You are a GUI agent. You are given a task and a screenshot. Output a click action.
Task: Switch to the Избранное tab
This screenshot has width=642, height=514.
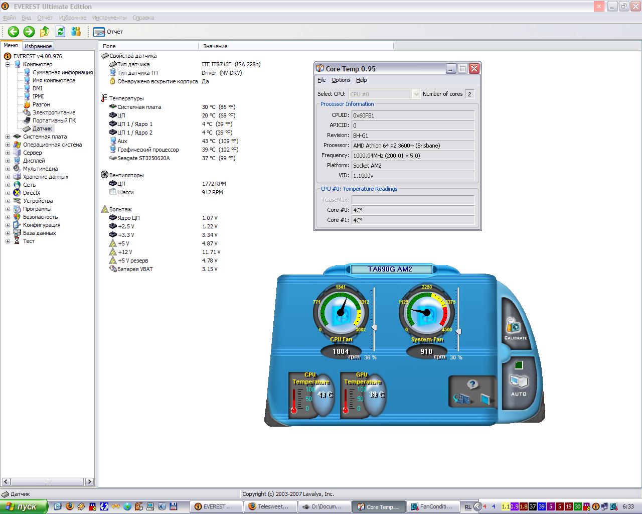click(38, 46)
